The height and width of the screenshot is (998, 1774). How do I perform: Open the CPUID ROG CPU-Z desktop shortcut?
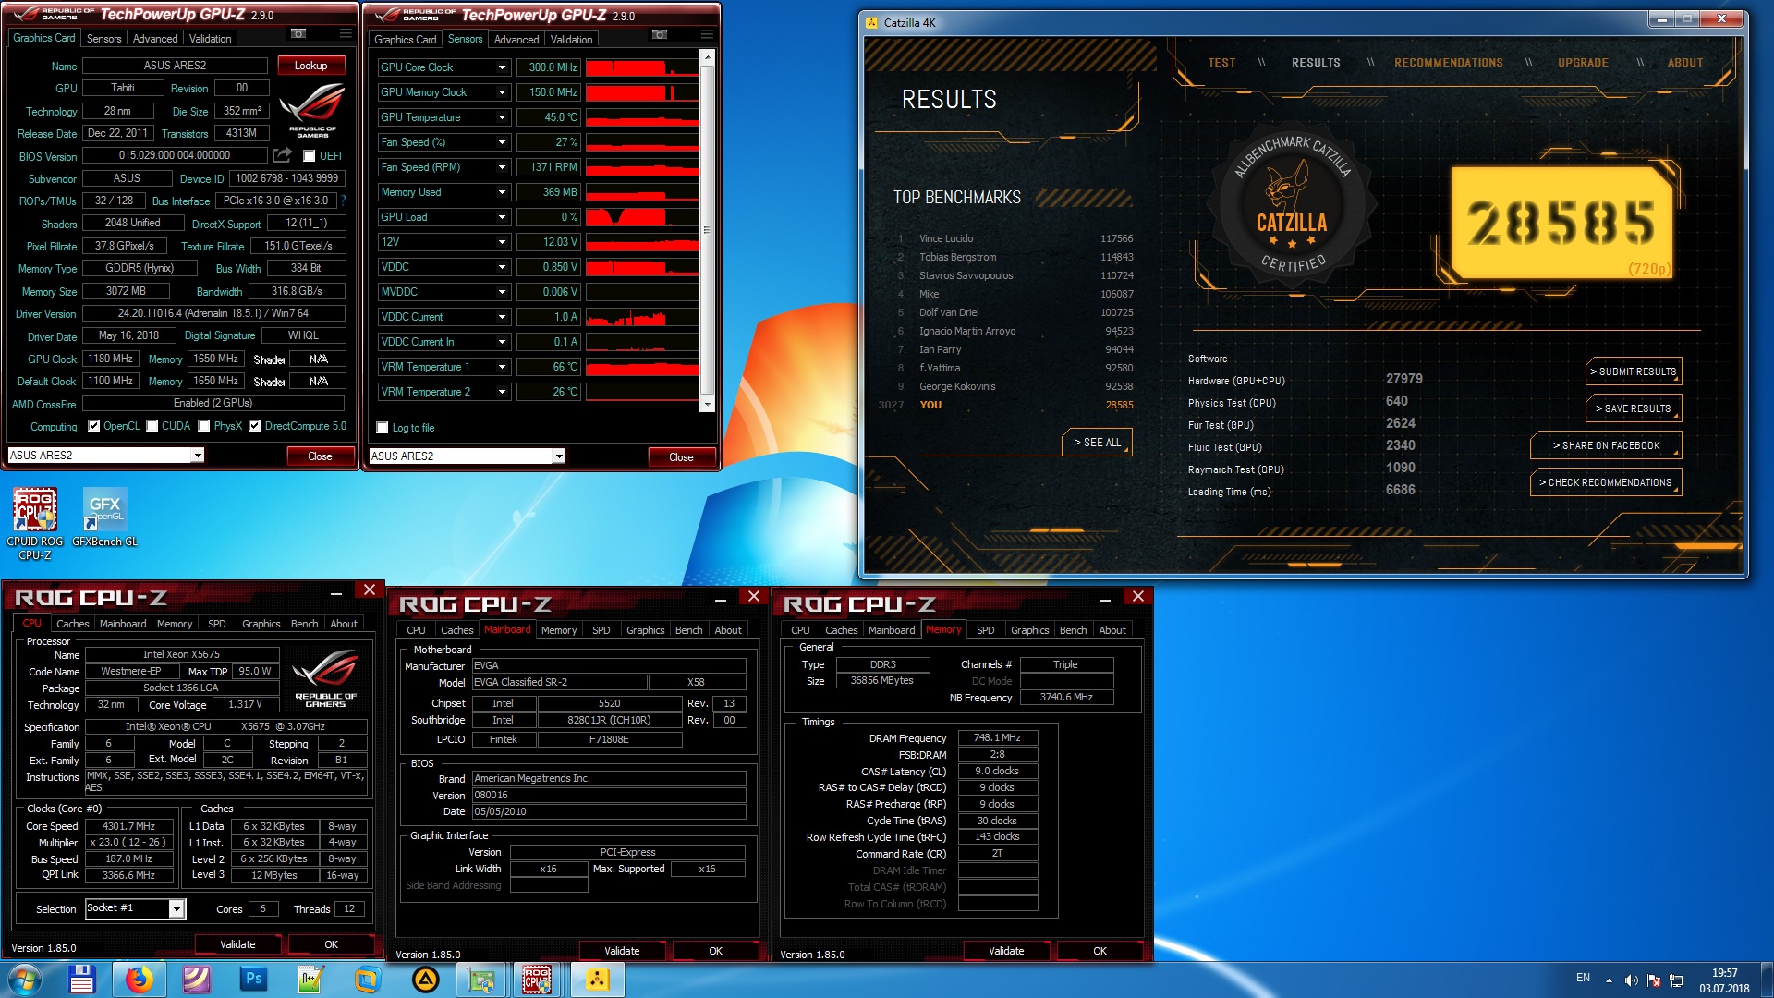[x=35, y=524]
